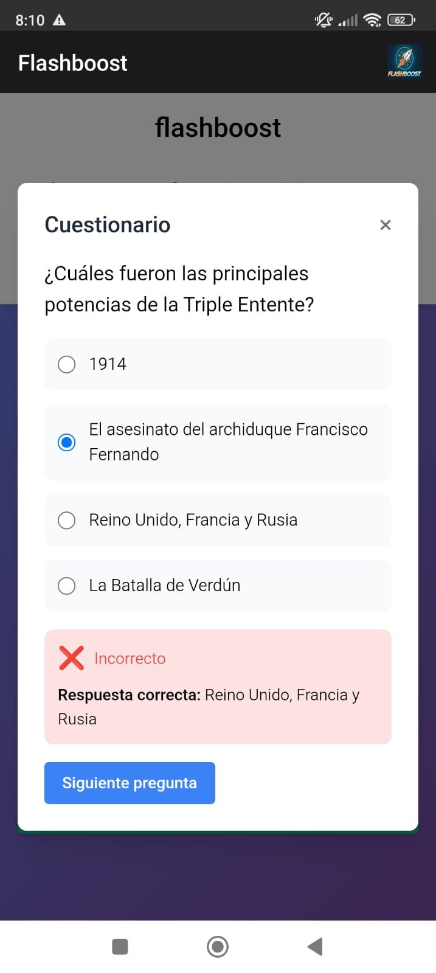
Task: Tap the red Incorrecto cross icon
Action: pyautogui.click(x=71, y=658)
